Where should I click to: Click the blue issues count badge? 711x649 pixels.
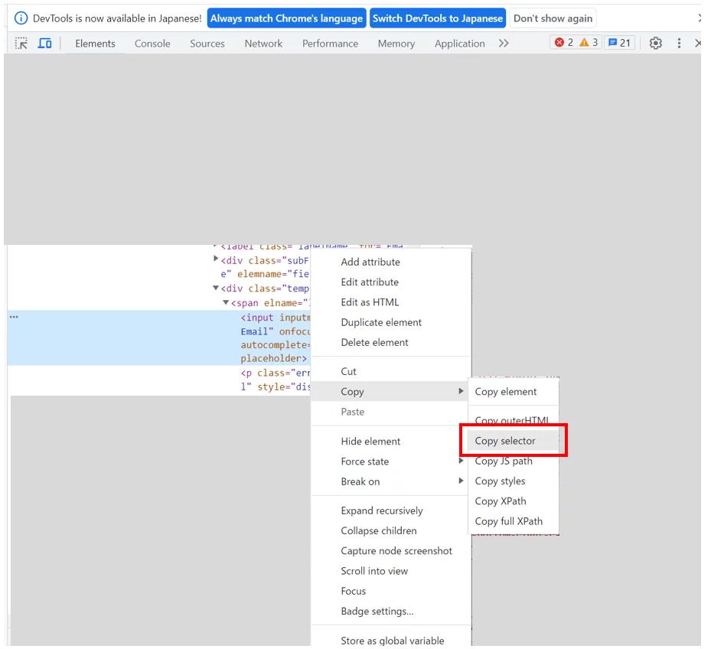tap(619, 43)
